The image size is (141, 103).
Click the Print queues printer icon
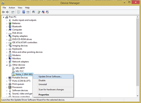[x=10, y=84]
